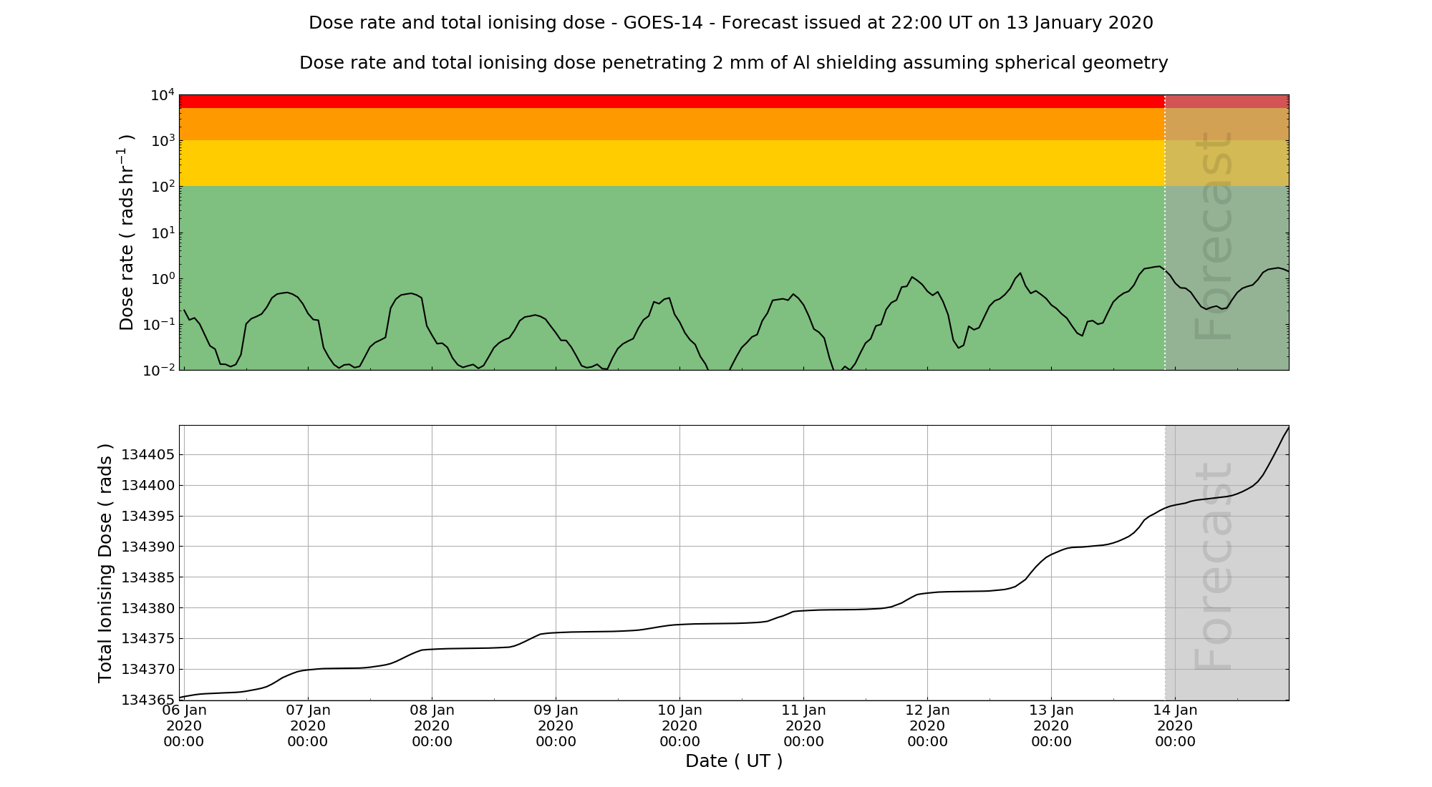Click the 14 Jan 2020 date label
Viewport: 1432px width, 787px height.
pyautogui.click(x=1175, y=725)
